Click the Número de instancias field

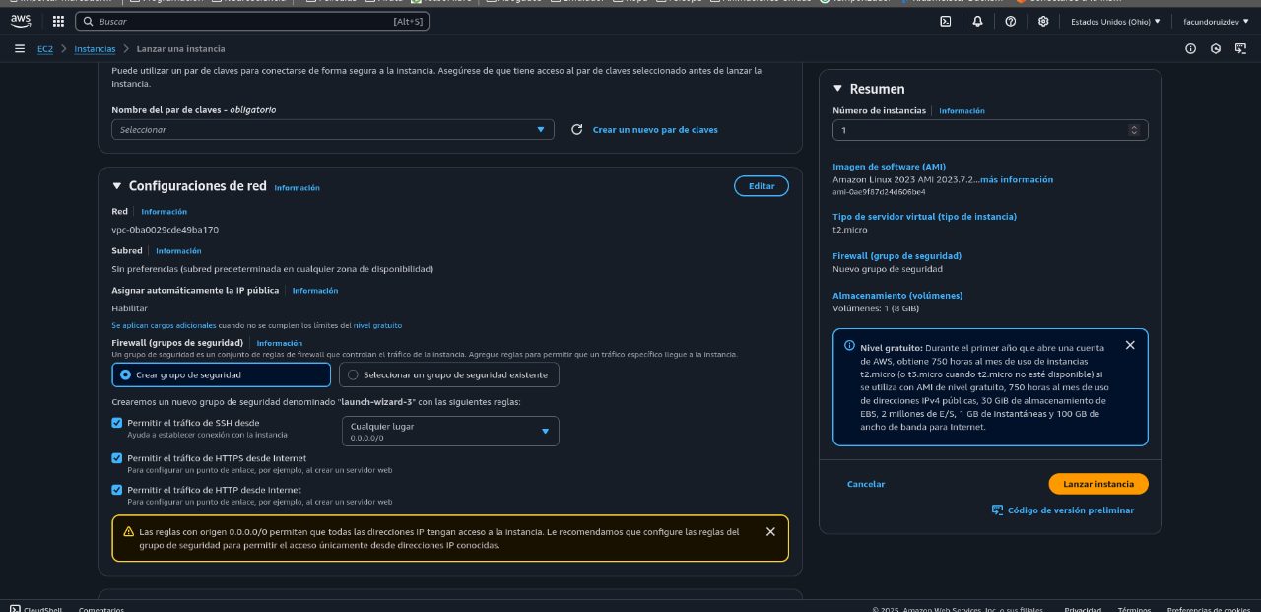click(x=990, y=130)
